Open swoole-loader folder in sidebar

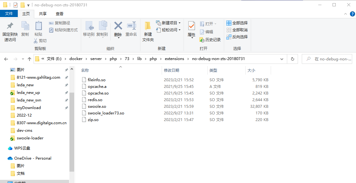click(30, 138)
